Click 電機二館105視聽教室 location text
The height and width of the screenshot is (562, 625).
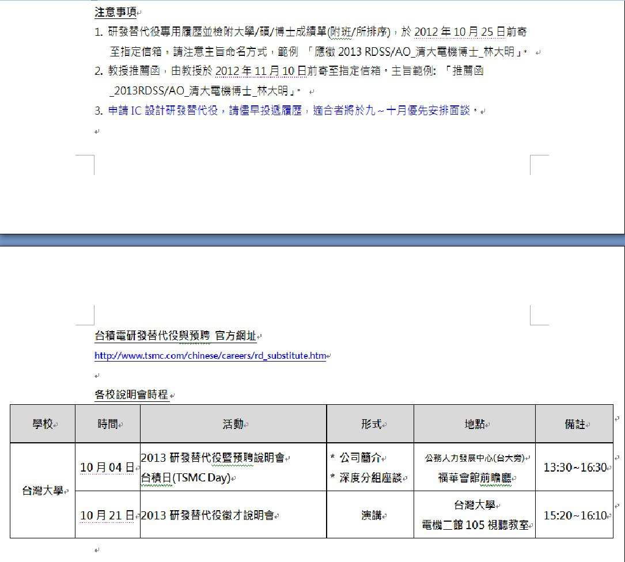[x=475, y=525]
